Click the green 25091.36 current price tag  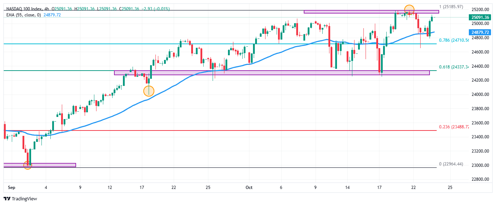480,17
